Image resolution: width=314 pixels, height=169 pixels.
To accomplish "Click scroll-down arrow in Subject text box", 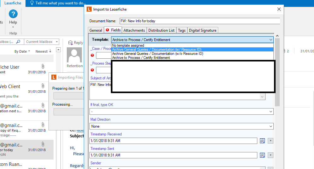I will pyautogui.click(x=262, y=97).
